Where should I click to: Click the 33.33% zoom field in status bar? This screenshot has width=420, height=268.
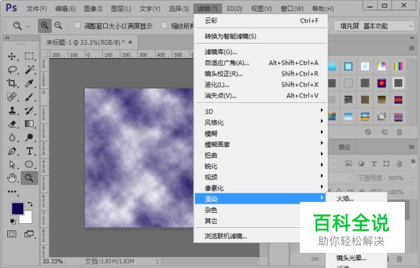(x=52, y=261)
